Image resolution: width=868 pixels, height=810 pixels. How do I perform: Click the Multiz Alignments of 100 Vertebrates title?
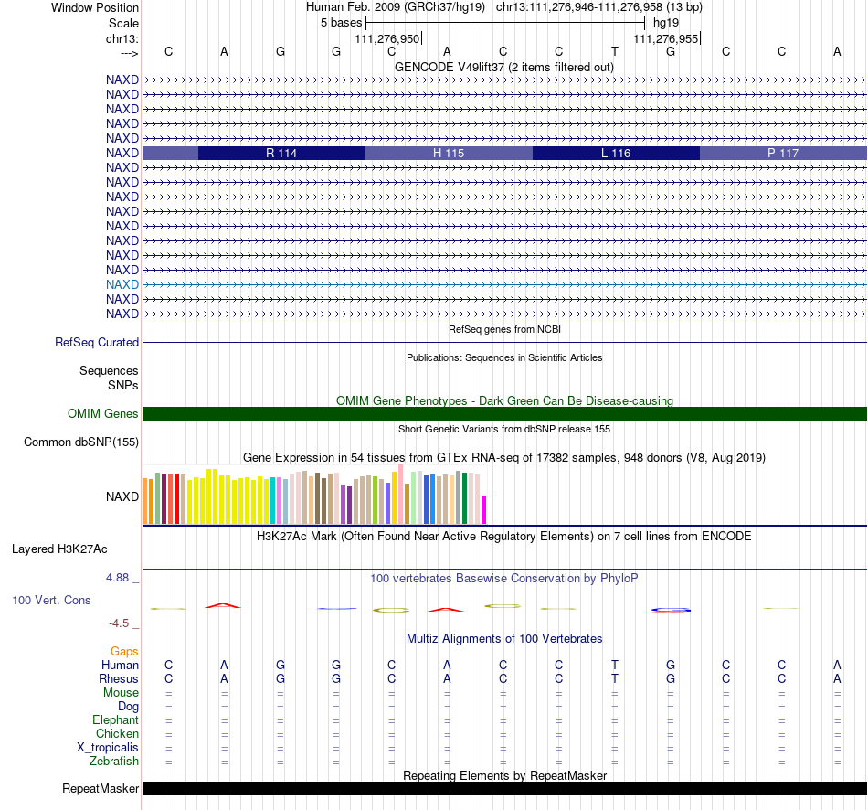[504, 638]
